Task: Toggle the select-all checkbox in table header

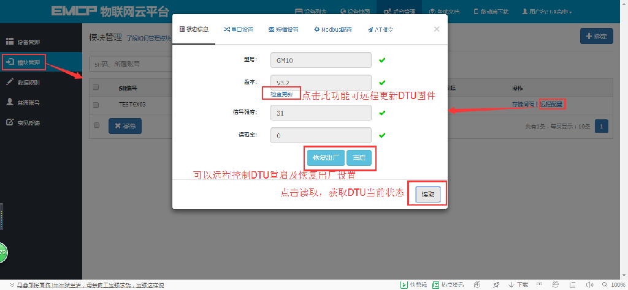Action: (96, 87)
